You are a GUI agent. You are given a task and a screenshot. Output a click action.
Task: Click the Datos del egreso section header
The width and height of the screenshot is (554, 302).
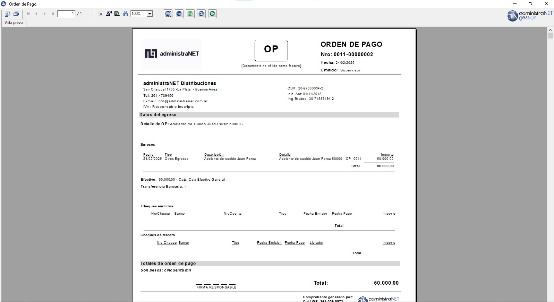point(269,115)
